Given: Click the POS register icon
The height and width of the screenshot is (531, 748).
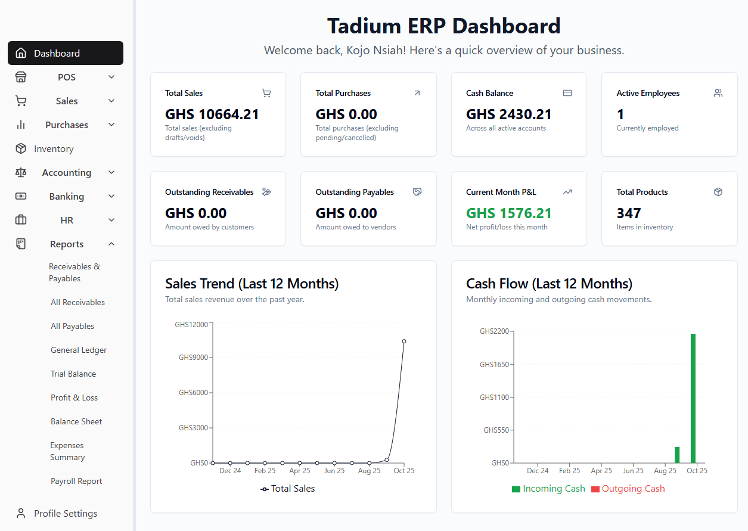Looking at the screenshot, I should coord(21,77).
